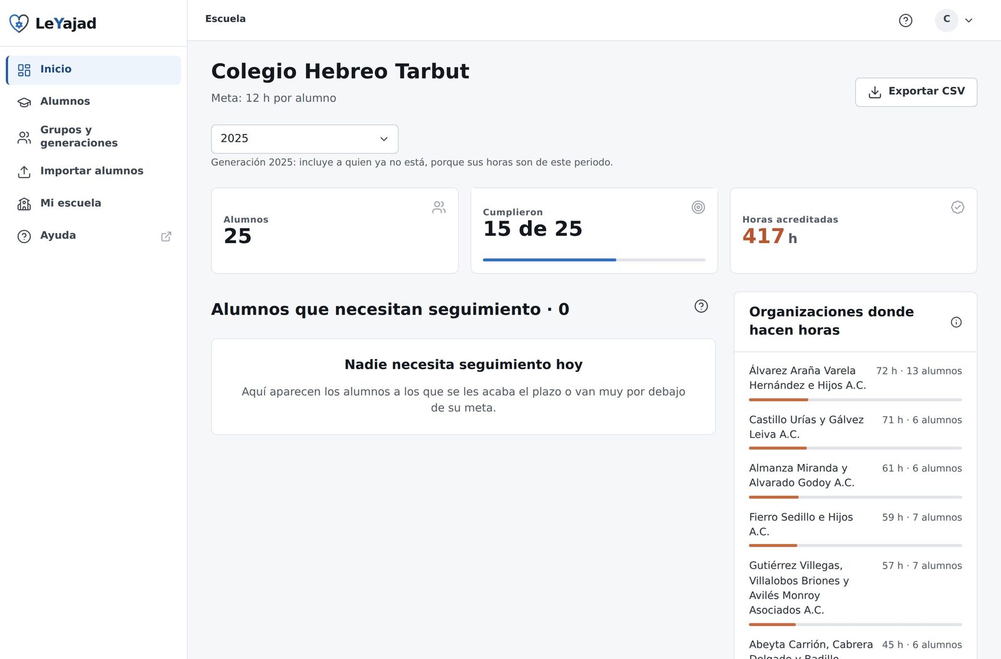Open the Inicio dashboard icon
This screenshot has height=659, width=1001.
pos(24,70)
